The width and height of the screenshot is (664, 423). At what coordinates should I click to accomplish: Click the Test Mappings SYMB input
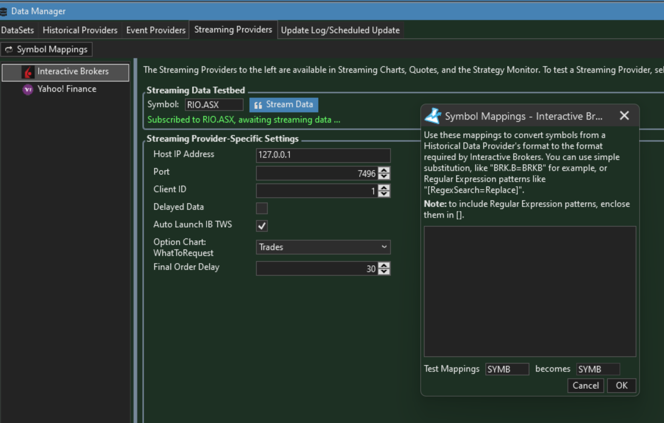(x=507, y=369)
